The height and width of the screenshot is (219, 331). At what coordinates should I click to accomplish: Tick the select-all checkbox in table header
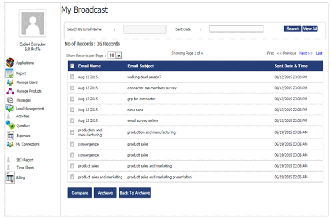tap(72, 66)
